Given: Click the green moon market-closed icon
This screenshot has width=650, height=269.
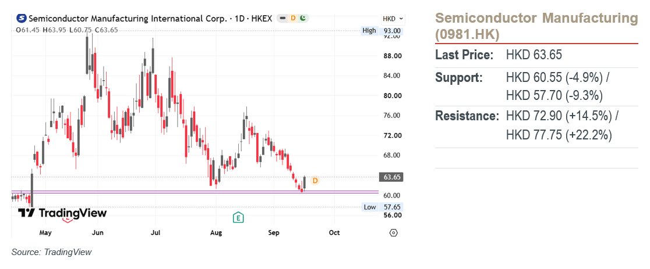Looking at the screenshot, I should tap(303, 18).
